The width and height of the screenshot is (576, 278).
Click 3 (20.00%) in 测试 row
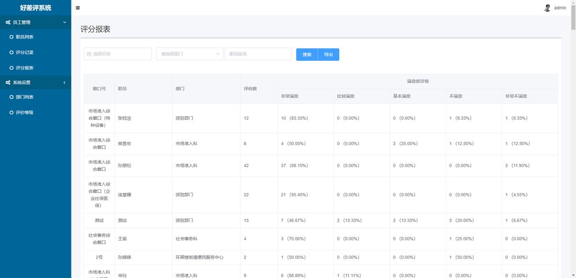tap(462, 220)
